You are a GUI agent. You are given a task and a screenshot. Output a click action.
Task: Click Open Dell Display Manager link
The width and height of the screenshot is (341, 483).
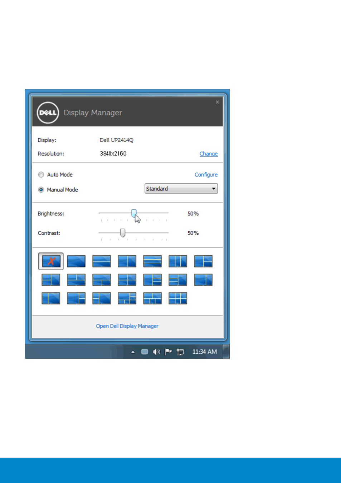point(127,326)
